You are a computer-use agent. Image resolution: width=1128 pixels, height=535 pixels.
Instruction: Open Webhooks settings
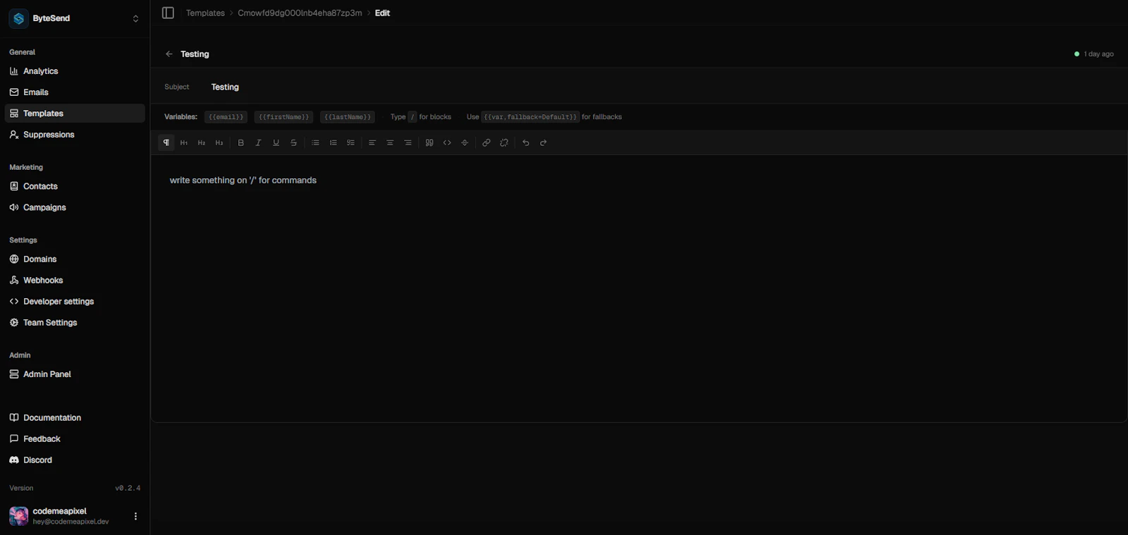[75, 281]
